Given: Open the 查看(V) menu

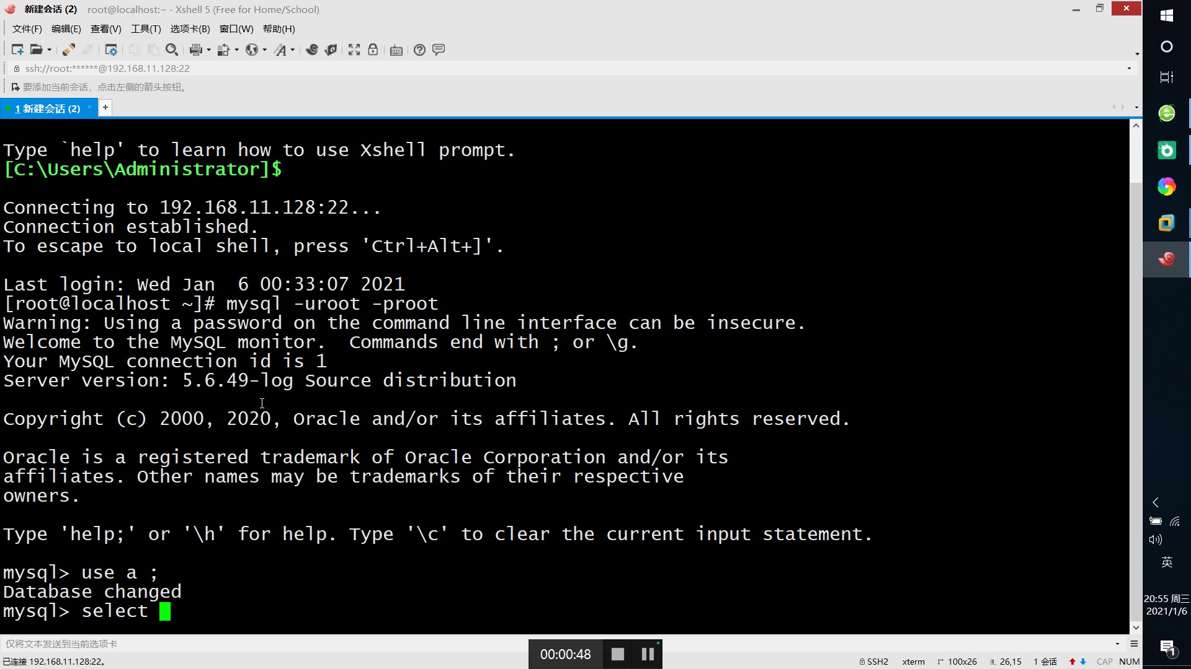Looking at the screenshot, I should [106, 29].
